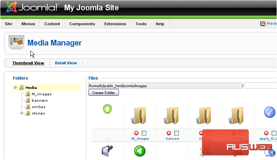Viewport: 277px width, 160px height.
Task: Click the Media Manager header icon
Action: point(16,42)
